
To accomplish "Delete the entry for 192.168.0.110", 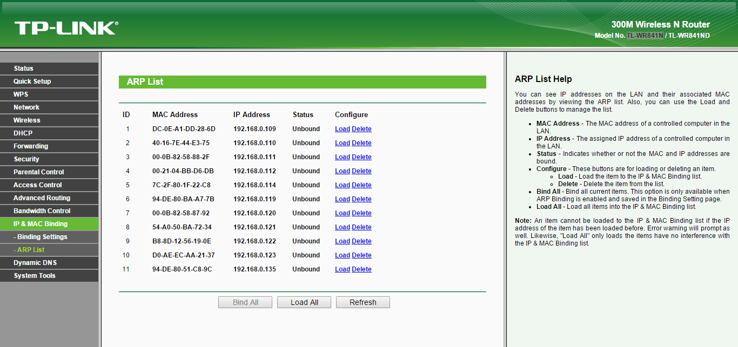I will [361, 143].
